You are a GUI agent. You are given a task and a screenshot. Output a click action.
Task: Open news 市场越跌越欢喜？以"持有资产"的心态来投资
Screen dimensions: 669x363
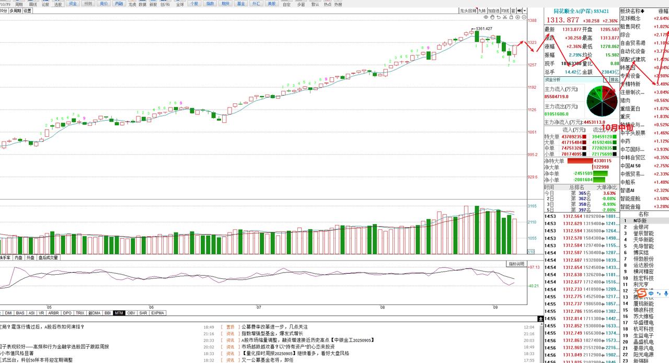click(x=288, y=347)
